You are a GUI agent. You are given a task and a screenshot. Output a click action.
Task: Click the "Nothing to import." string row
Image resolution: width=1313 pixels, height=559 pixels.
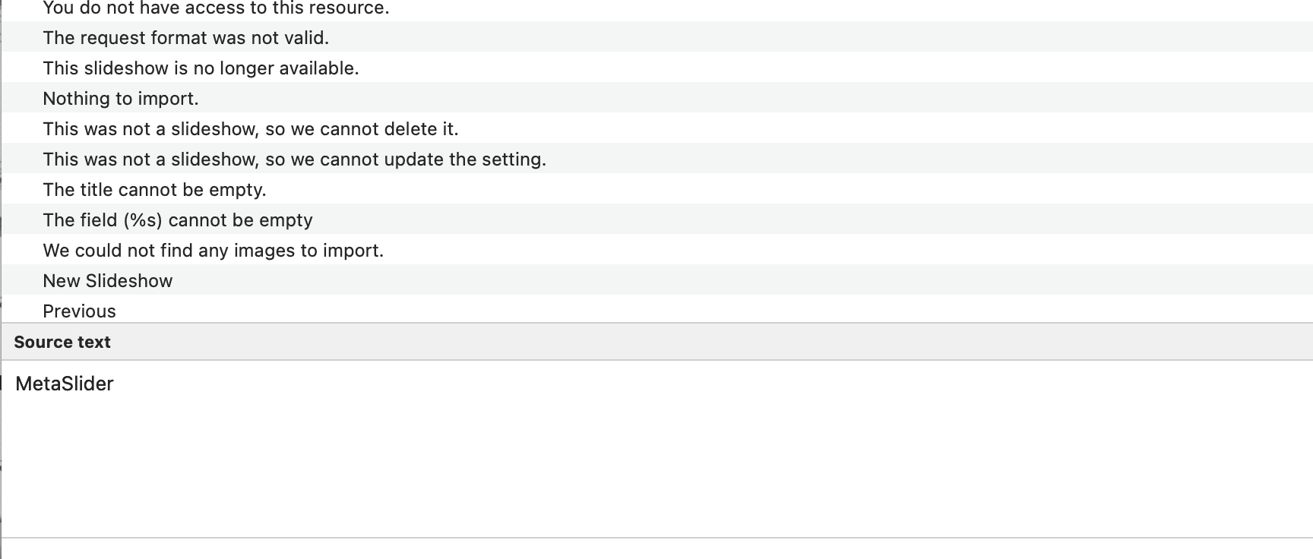click(x=120, y=99)
